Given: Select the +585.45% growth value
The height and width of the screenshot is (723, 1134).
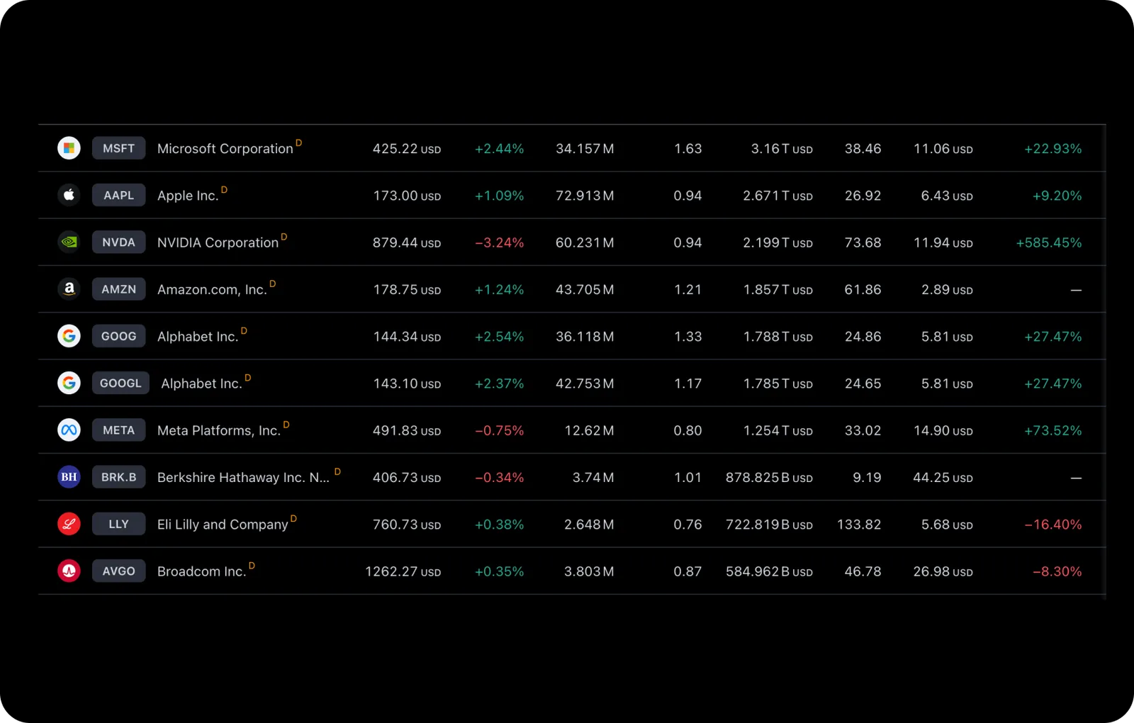Looking at the screenshot, I should pyautogui.click(x=1049, y=242).
